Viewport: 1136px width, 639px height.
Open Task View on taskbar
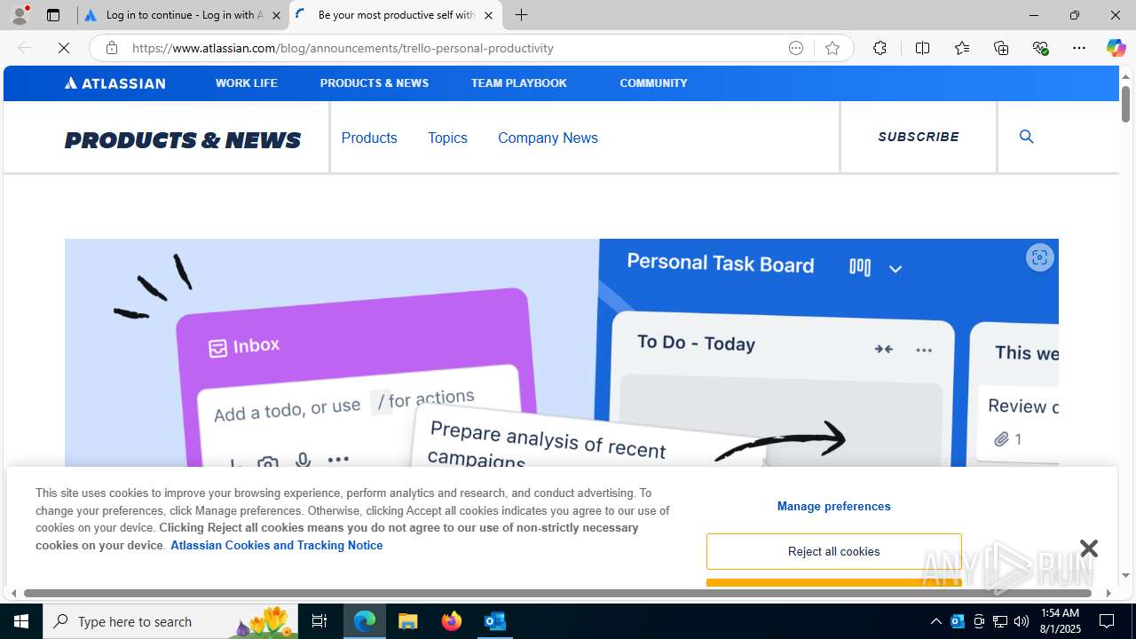click(319, 621)
